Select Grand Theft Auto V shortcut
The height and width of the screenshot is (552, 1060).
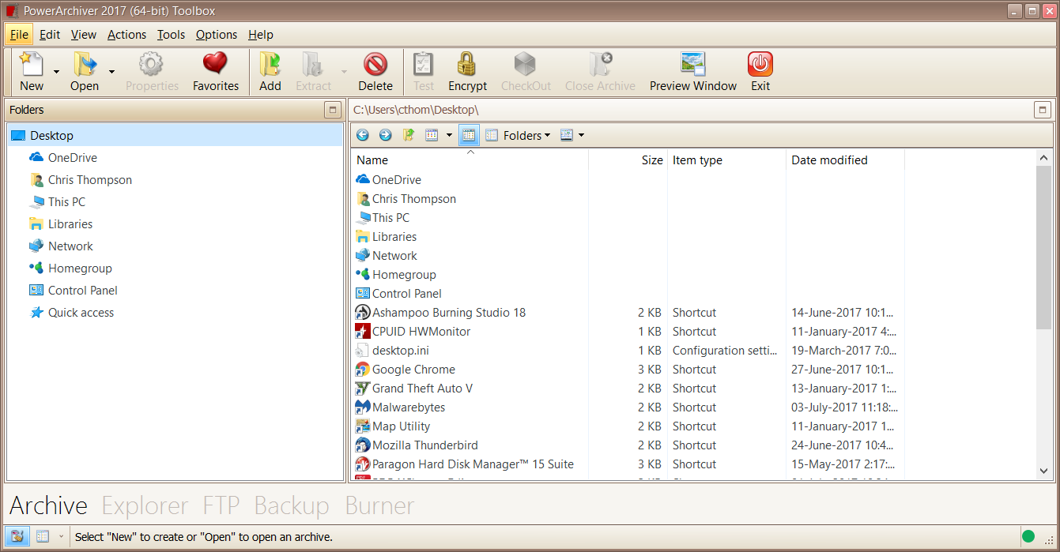[414, 389]
